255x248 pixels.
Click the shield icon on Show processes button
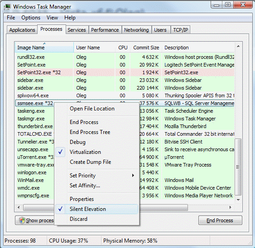(x=22, y=220)
